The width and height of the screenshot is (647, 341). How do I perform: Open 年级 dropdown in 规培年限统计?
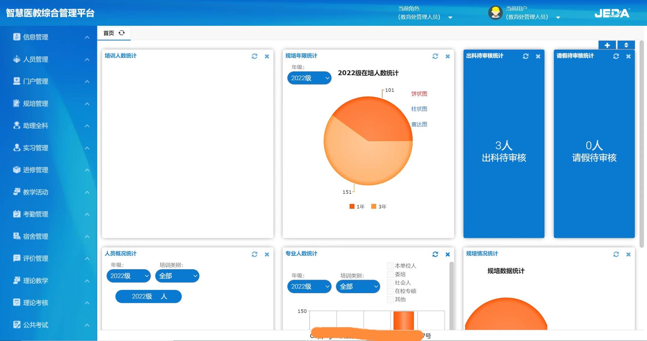pos(309,78)
